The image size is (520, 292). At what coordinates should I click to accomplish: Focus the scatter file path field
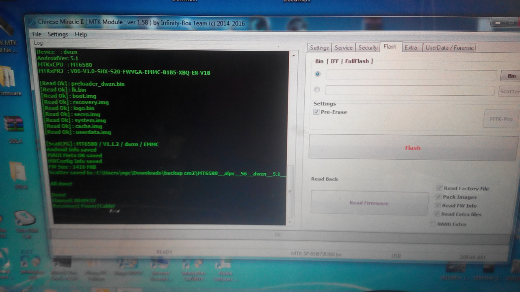point(410,90)
